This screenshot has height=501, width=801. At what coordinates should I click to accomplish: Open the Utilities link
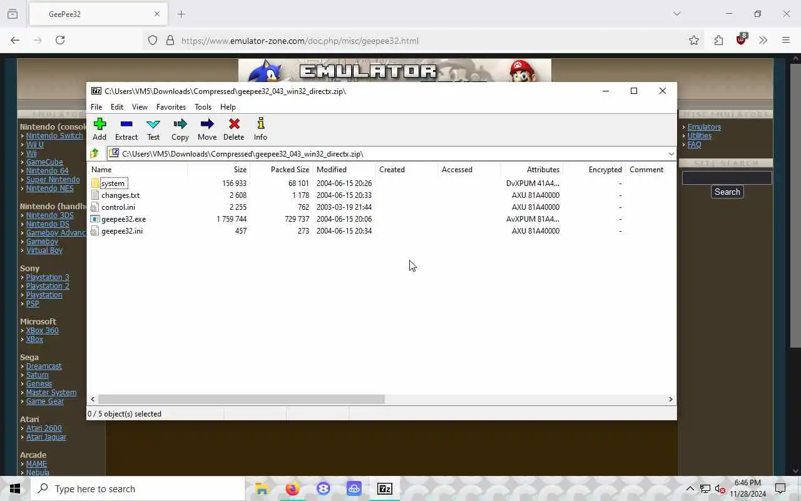pyautogui.click(x=699, y=136)
